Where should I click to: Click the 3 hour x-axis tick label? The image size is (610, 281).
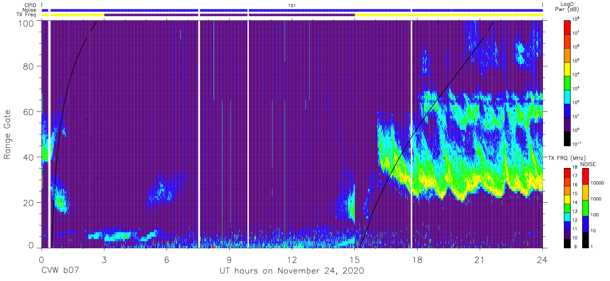pyautogui.click(x=104, y=259)
